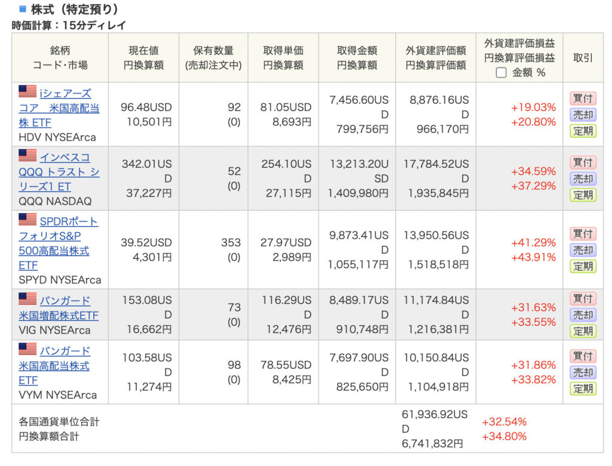This screenshot has width=612, height=466.
Task: Click QQQ holding quantity 52
Action: (x=234, y=171)
